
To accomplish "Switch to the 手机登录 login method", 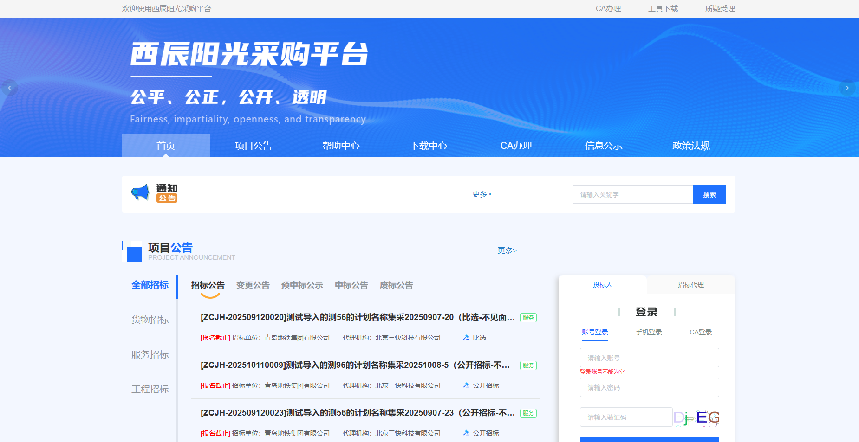I will [649, 332].
